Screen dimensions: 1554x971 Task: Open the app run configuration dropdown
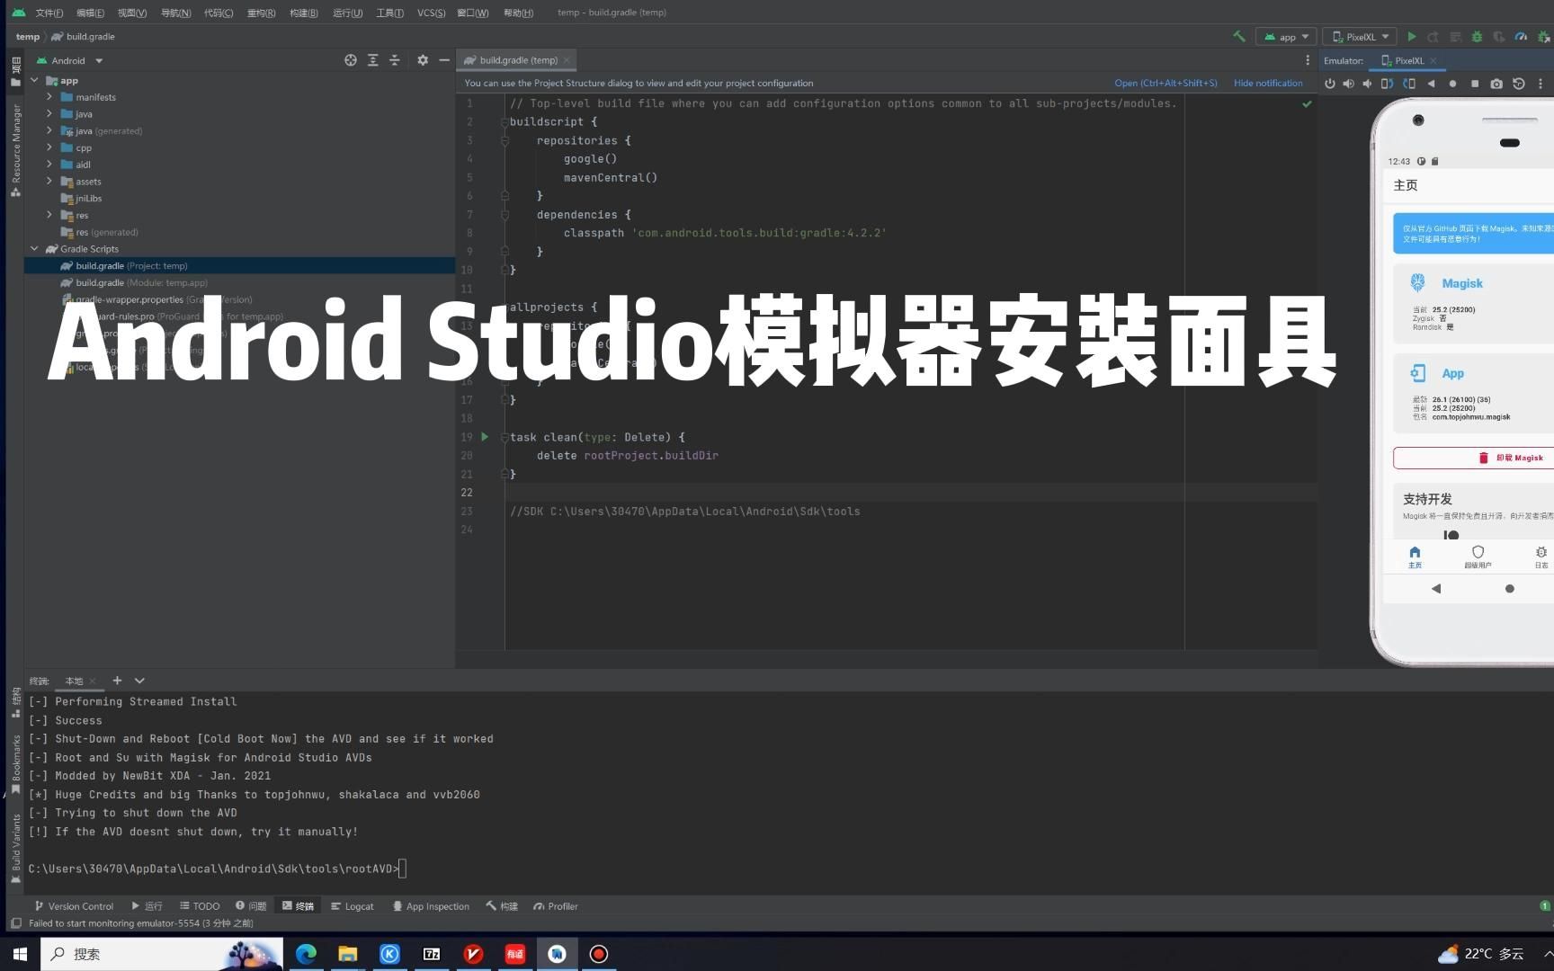pos(1286,37)
